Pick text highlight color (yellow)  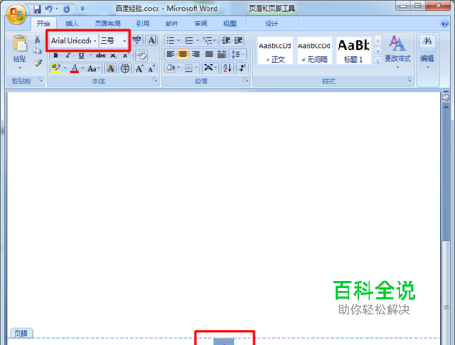pos(56,68)
